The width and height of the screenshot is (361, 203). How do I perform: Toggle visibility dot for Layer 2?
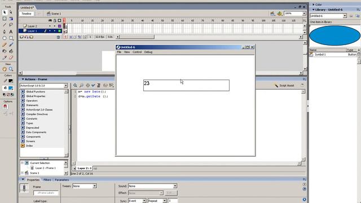(x=50, y=27)
